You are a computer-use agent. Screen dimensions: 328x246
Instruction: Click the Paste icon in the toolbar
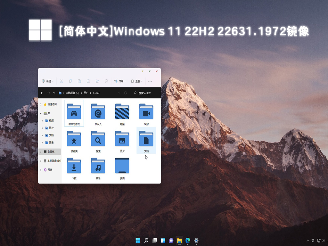[79, 81]
